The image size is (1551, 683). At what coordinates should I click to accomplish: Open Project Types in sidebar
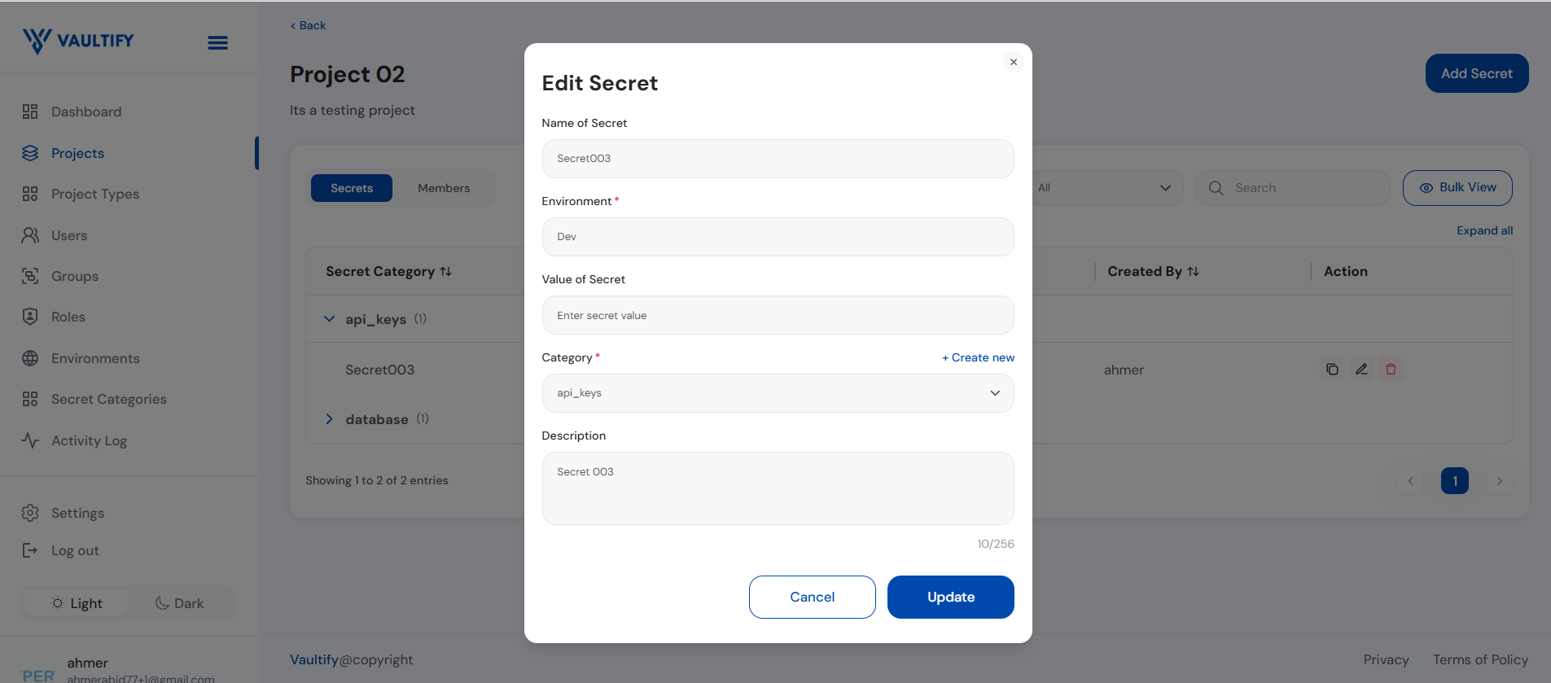click(x=95, y=194)
